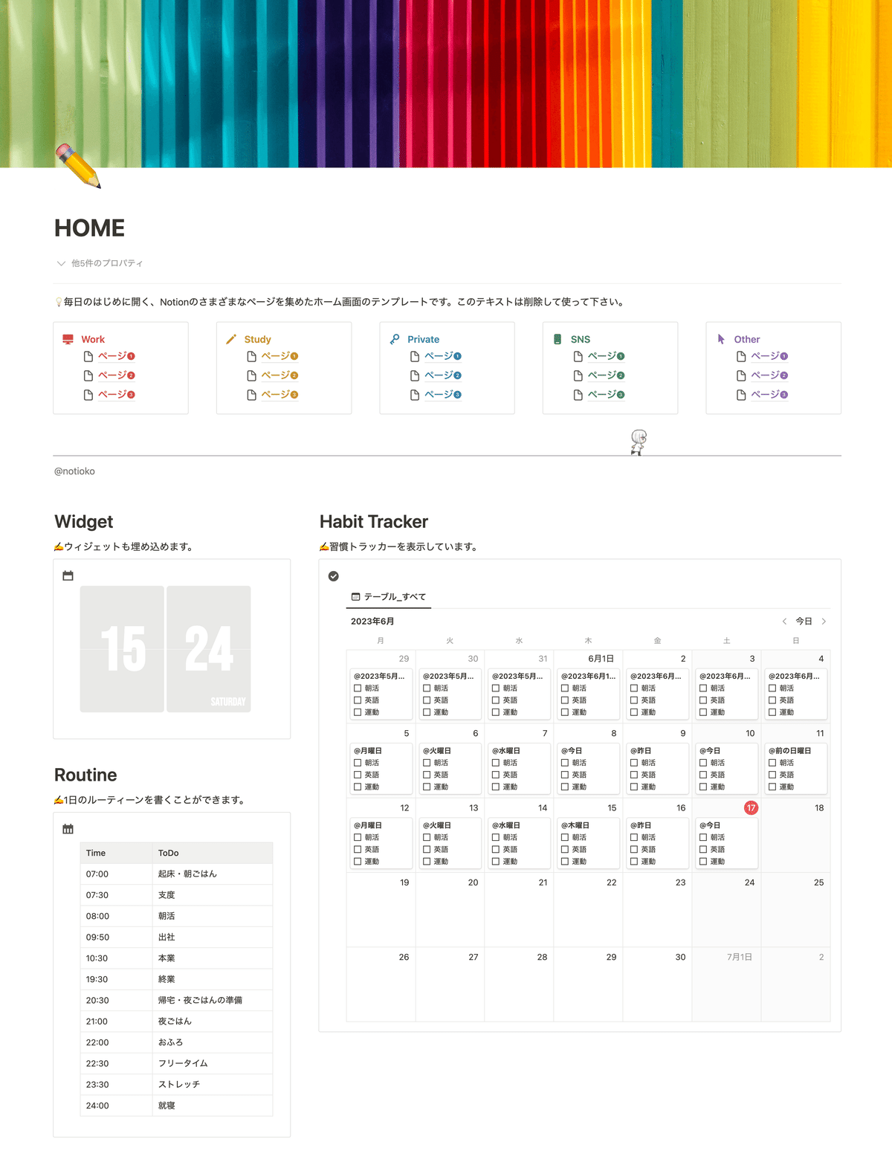Expand the 他5件のプロパティ properties toggle
The image size is (892, 1168).
pyautogui.click(x=100, y=263)
